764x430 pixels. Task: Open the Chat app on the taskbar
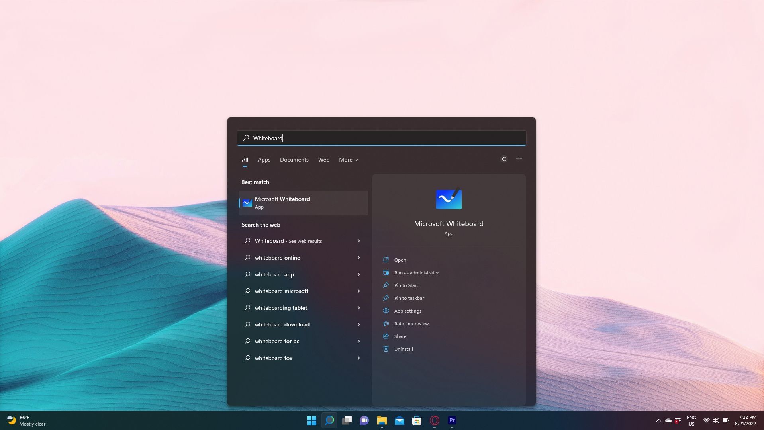click(364, 420)
